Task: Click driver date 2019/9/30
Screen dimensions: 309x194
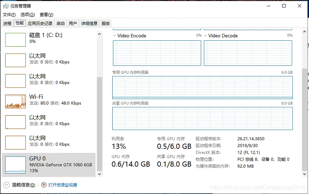Action: coord(247,146)
